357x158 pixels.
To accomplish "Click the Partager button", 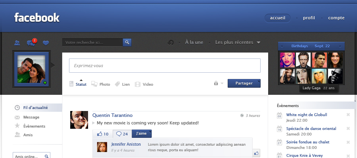I will (244, 83).
